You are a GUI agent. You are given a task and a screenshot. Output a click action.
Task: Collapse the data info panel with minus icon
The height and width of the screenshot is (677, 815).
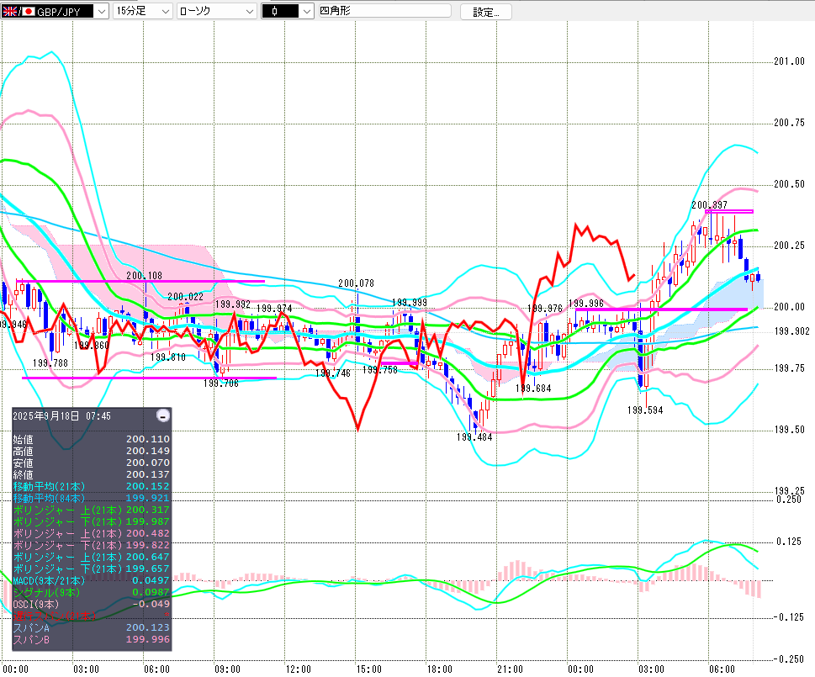(x=163, y=415)
